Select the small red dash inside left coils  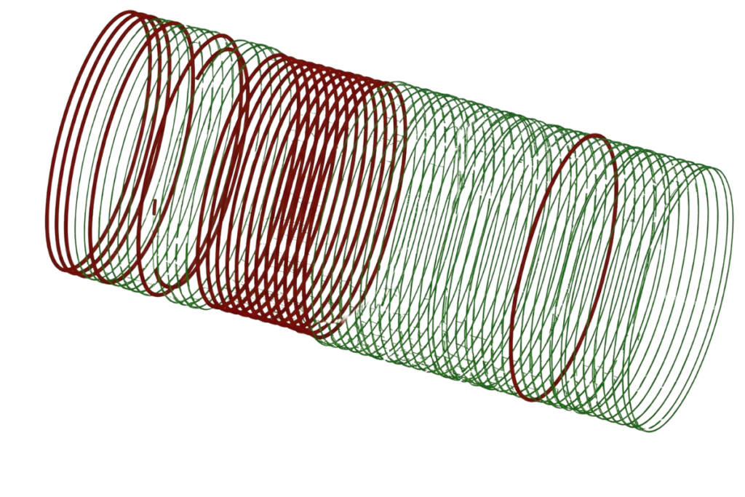[155, 207]
